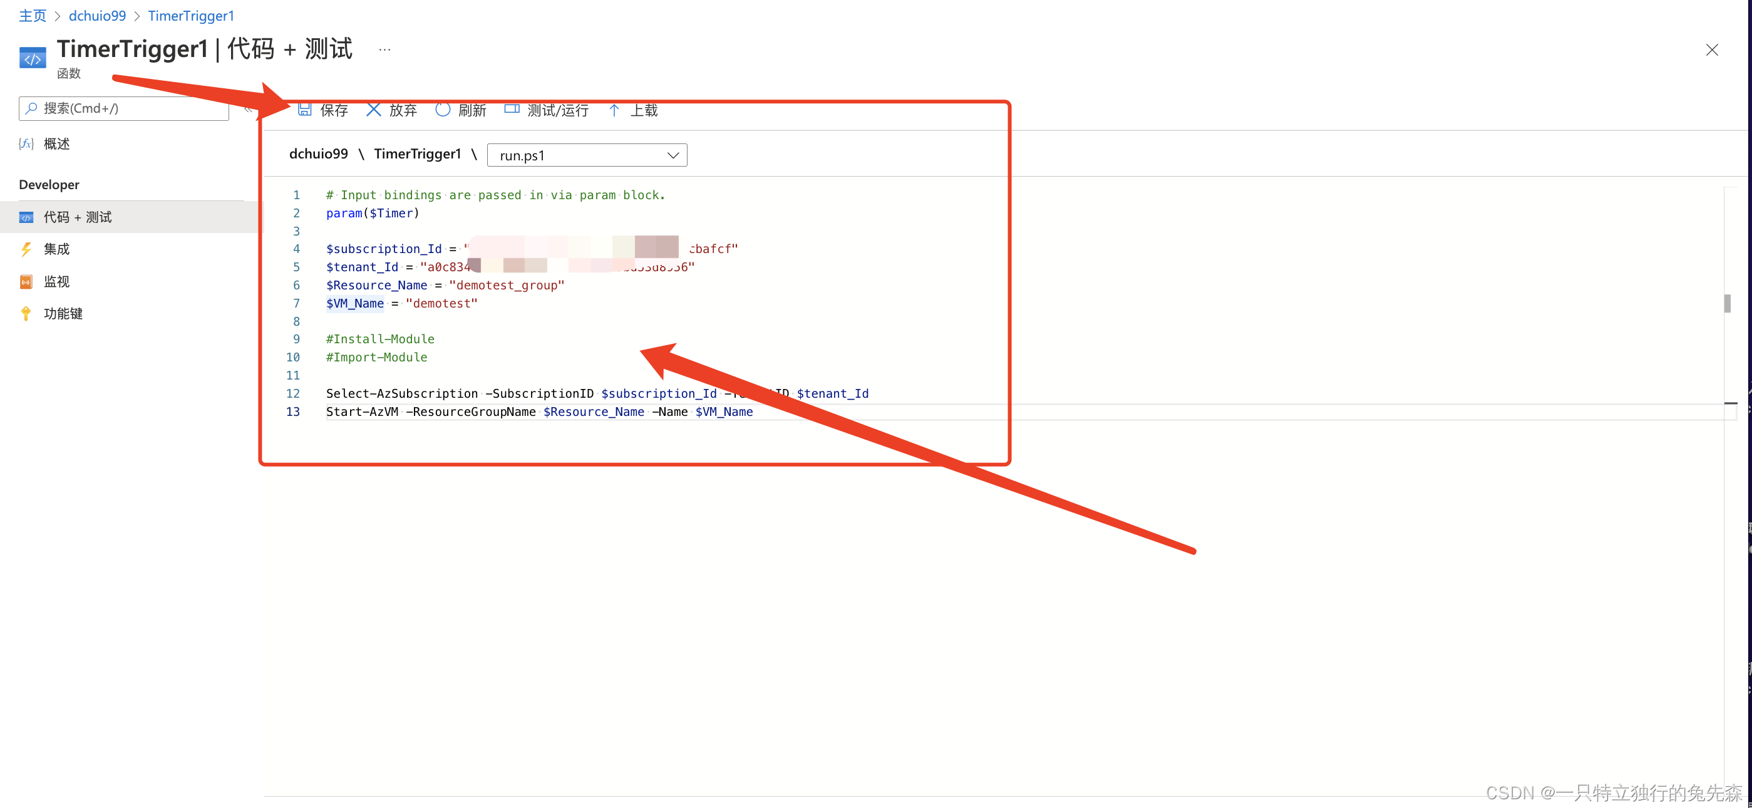Click the TimerTrigger1 function code icon in header
The height and width of the screenshot is (808, 1752).
pyautogui.click(x=33, y=58)
